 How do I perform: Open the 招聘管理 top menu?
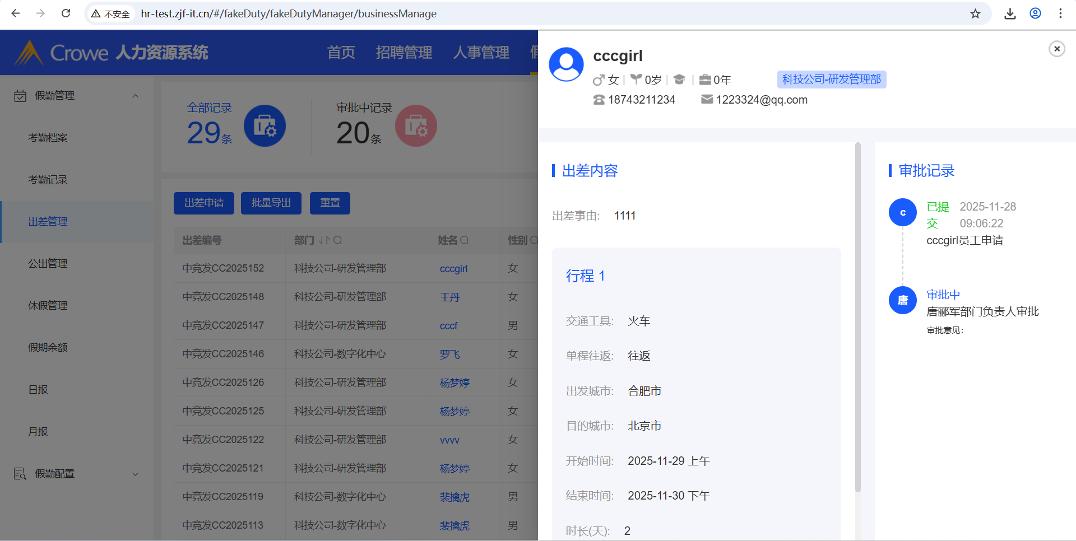point(403,53)
